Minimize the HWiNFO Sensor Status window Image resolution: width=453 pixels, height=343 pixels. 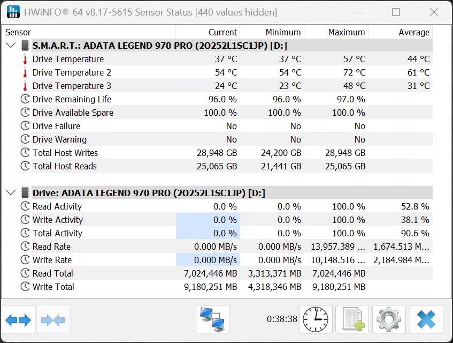(x=359, y=12)
